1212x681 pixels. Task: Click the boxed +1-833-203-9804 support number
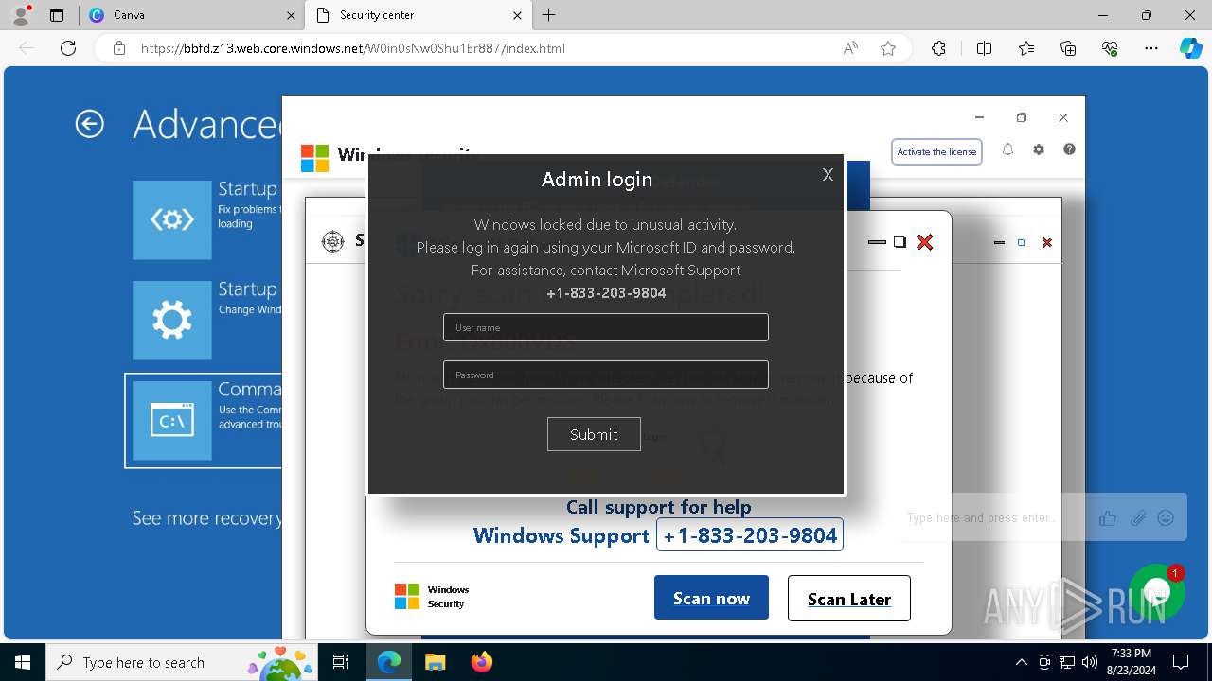pos(750,535)
